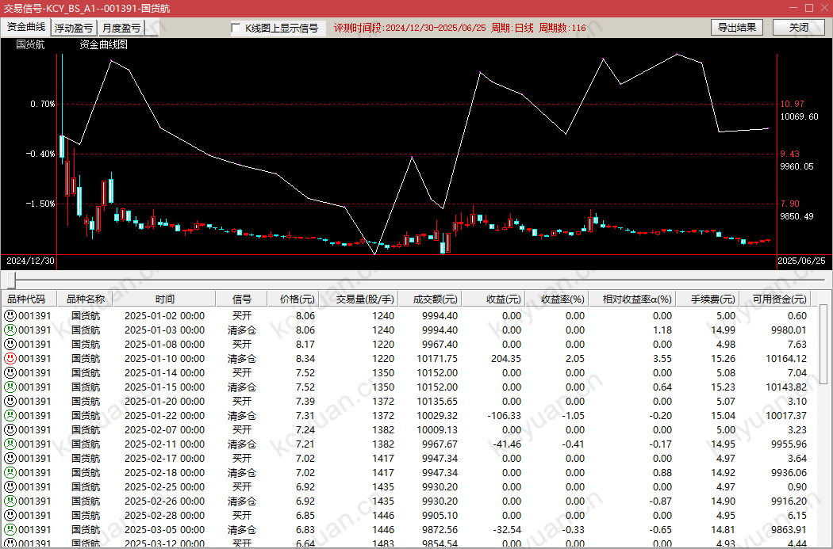The height and width of the screenshot is (549, 833).
Task: Enable the K线图上显示信号 checkbox
Action: pos(236,29)
